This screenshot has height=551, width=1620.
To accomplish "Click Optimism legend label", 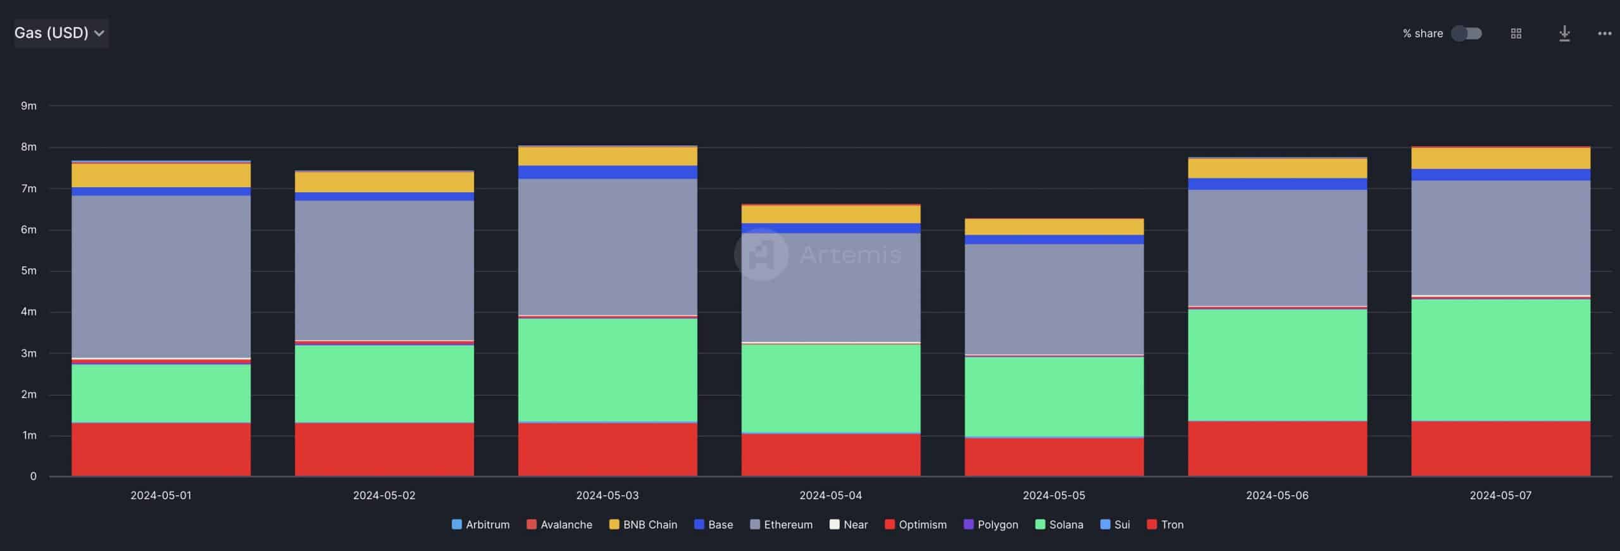I will click(x=923, y=524).
